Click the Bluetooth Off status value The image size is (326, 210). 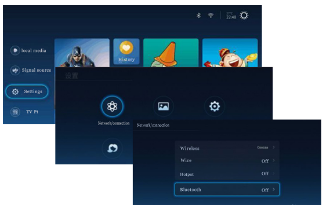coord(265,190)
